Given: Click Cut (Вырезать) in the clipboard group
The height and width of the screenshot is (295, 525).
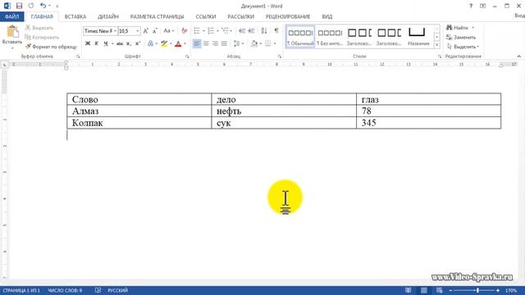Looking at the screenshot, I should (x=39, y=28).
